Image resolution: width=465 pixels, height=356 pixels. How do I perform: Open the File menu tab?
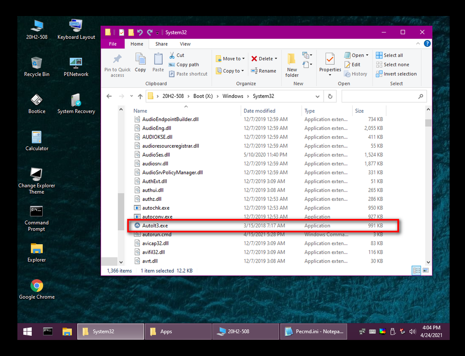tap(113, 44)
